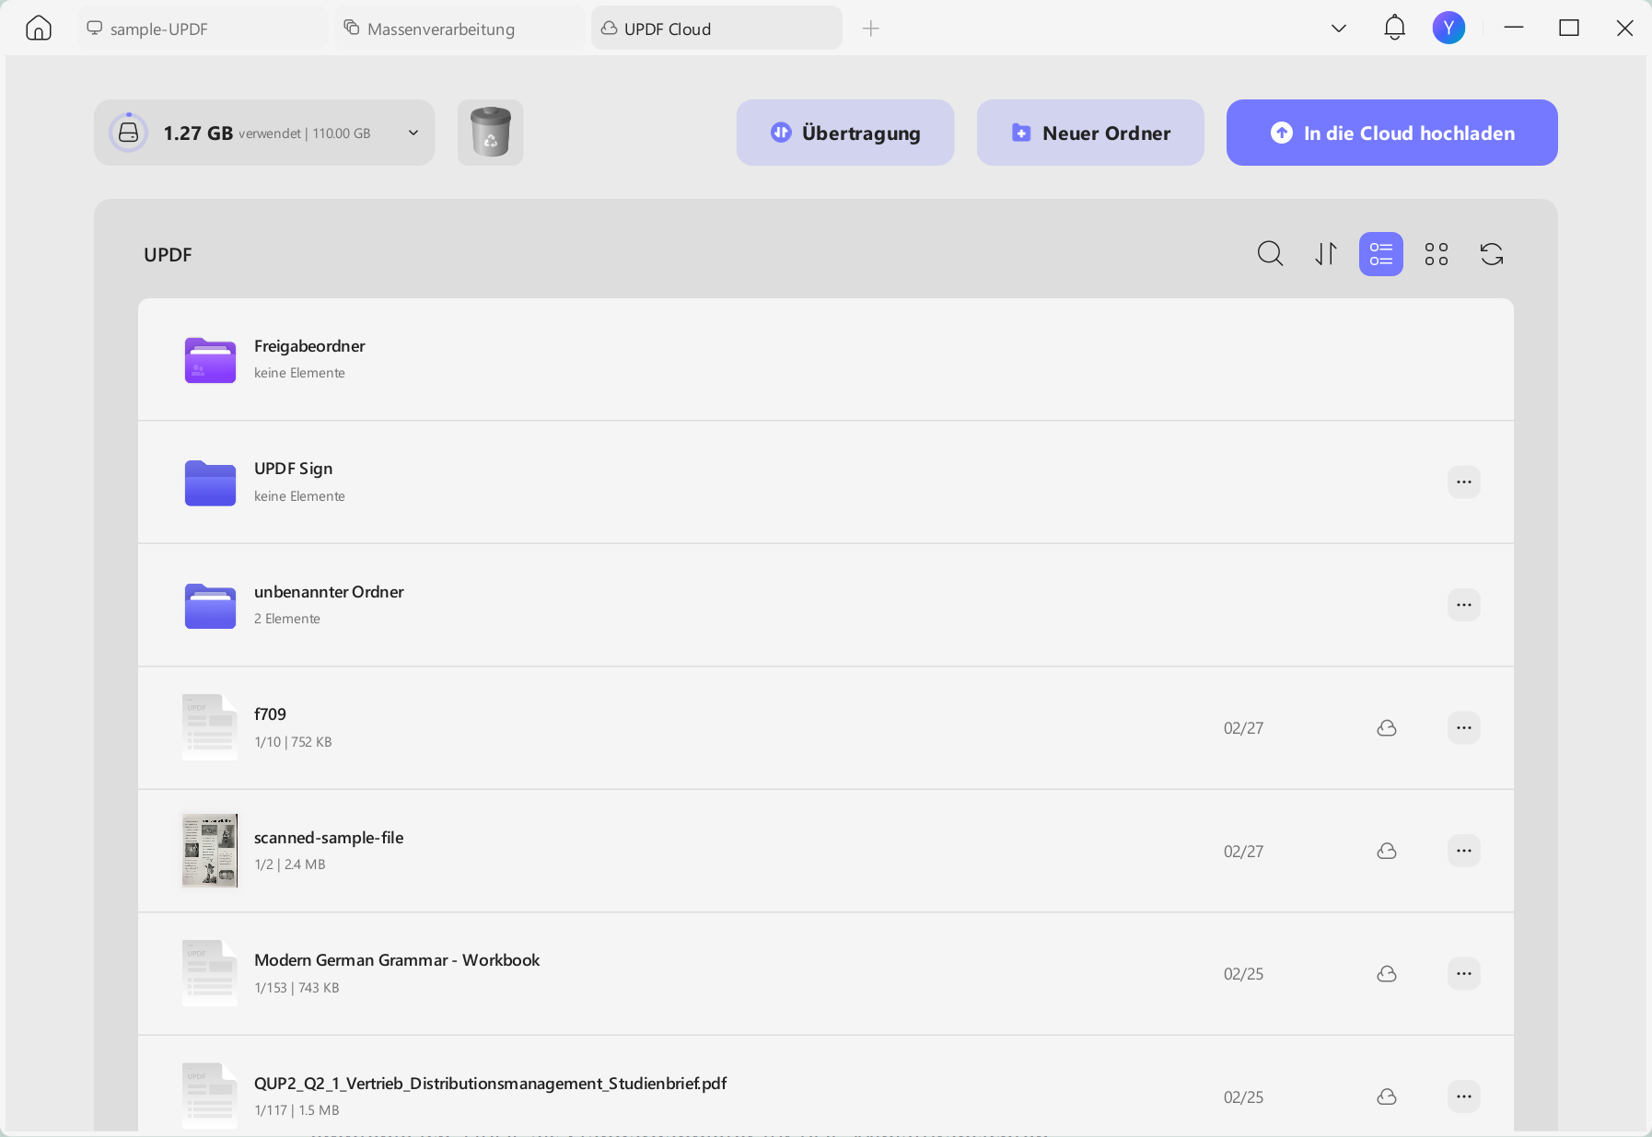Click cloud sync icon for f709

(1387, 728)
